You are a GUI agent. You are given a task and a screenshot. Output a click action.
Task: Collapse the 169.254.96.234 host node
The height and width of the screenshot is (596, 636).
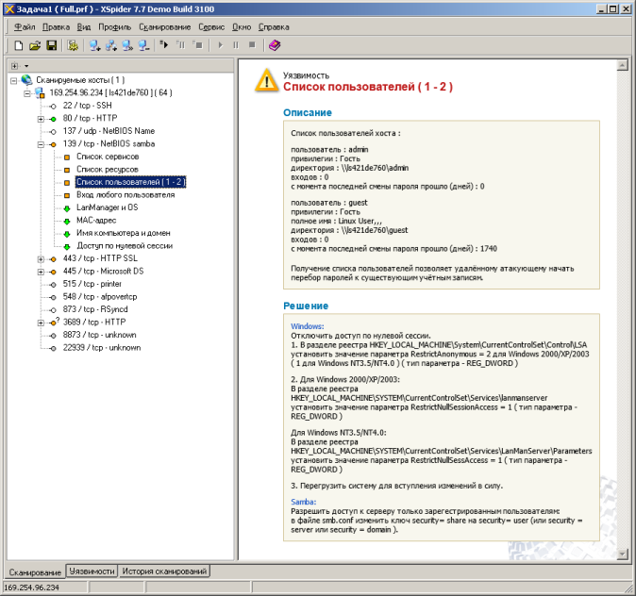pyautogui.click(x=27, y=93)
